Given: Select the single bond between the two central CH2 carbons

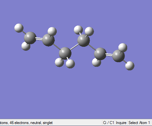Looking at the screenshot, I should [x=74, y=47].
